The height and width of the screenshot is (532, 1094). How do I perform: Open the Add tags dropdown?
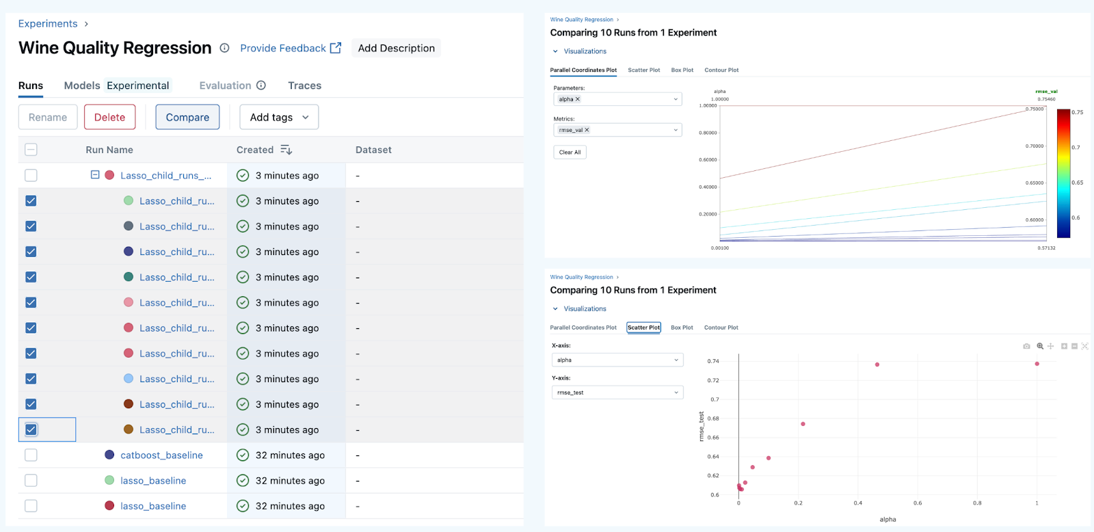point(279,117)
